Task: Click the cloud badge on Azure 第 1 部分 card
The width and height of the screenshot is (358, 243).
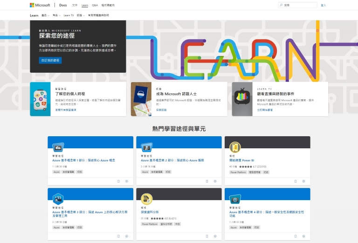Action: [x=58, y=147]
